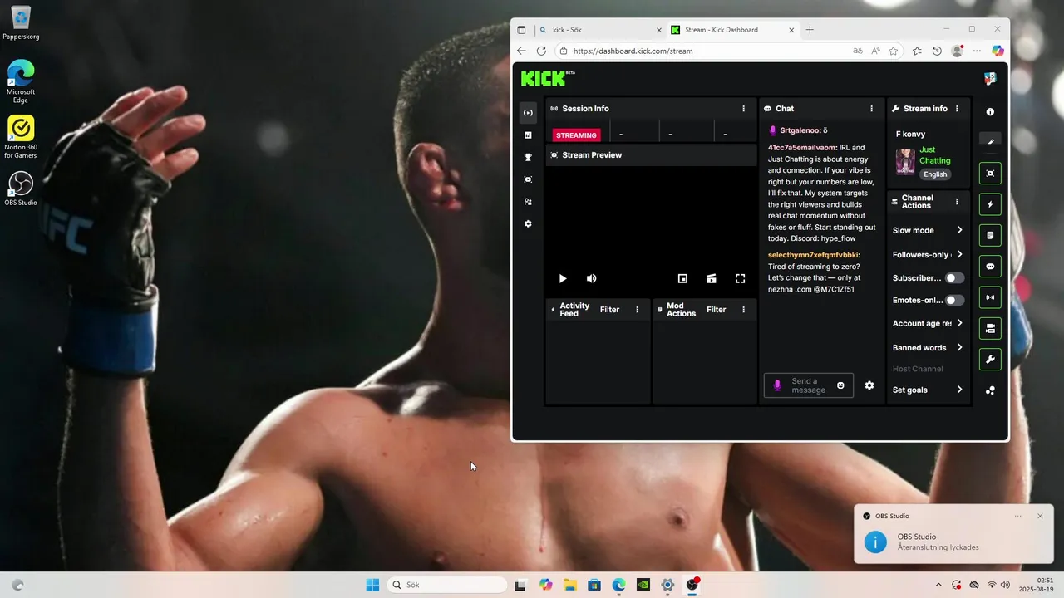Click the Send a message chat field

click(808, 385)
